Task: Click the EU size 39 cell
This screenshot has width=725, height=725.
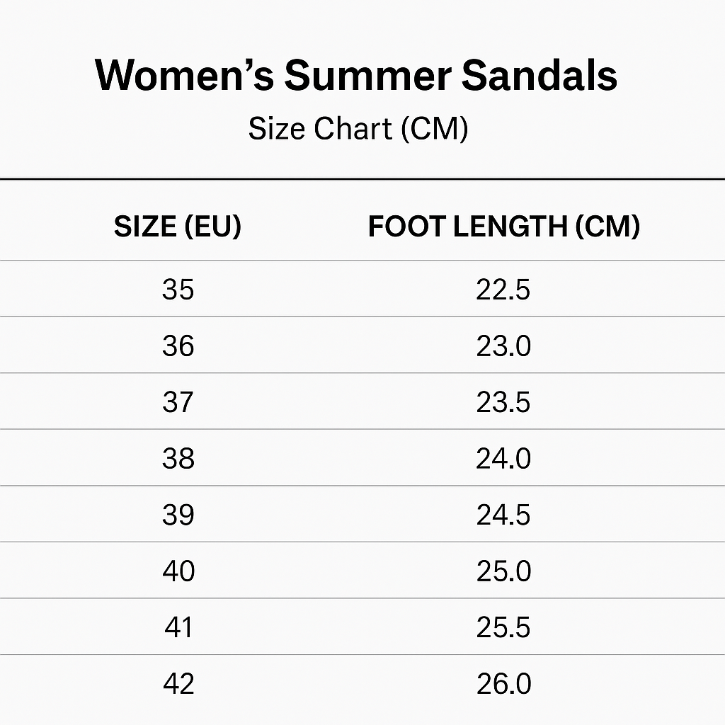Action: click(178, 515)
